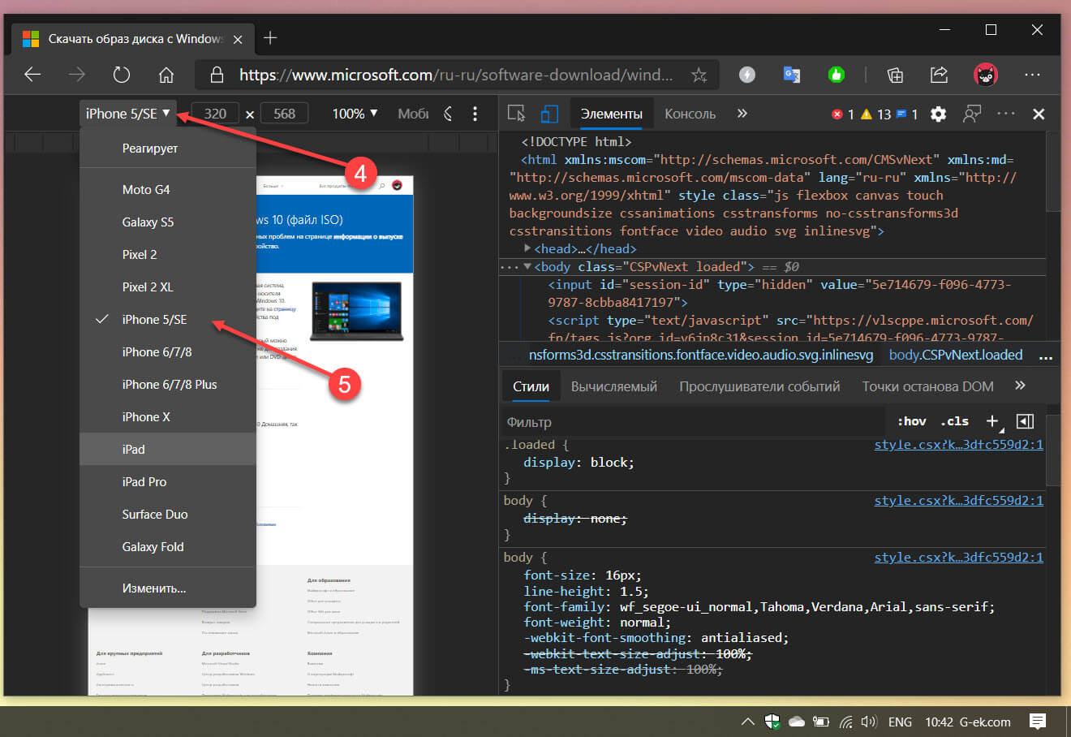Select the iPad device option

(x=168, y=449)
